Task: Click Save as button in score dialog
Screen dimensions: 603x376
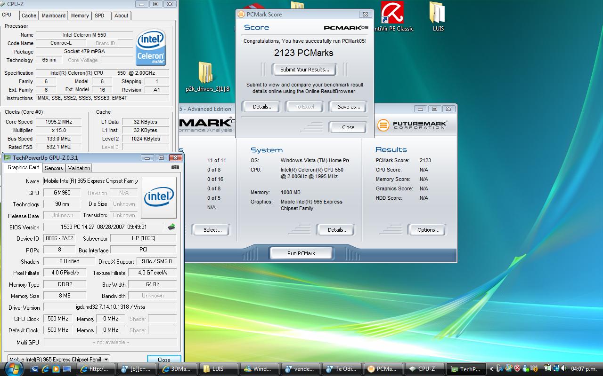Action: (x=349, y=107)
